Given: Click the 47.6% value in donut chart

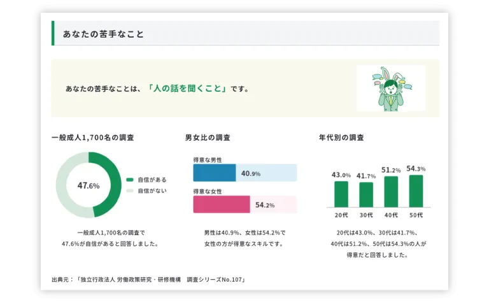Looking at the screenshot, I should coord(89,185).
